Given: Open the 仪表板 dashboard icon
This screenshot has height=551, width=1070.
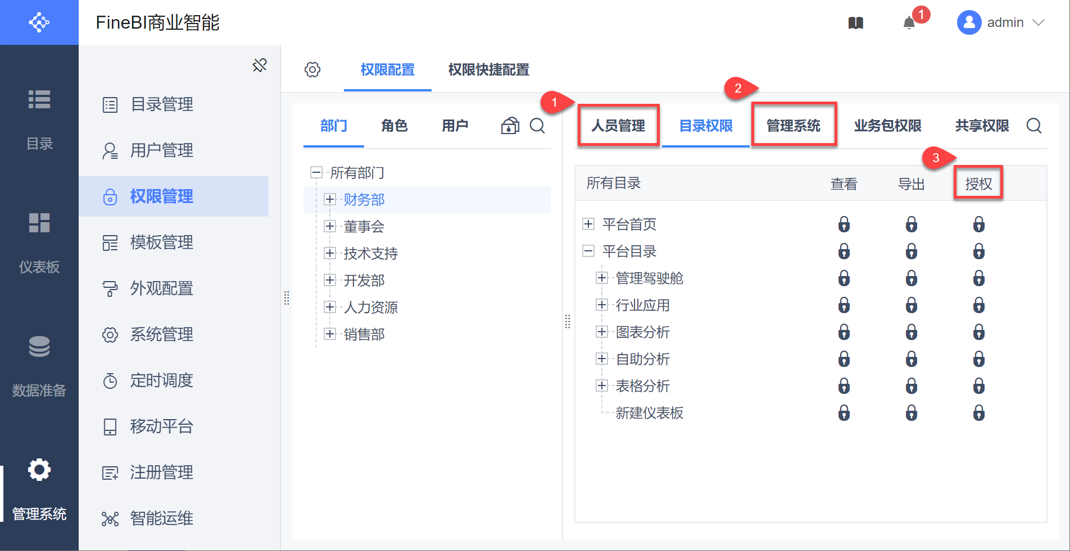Looking at the screenshot, I should click(x=39, y=223).
